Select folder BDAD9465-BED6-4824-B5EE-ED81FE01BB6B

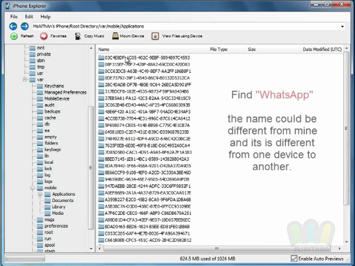coord(147,226)
